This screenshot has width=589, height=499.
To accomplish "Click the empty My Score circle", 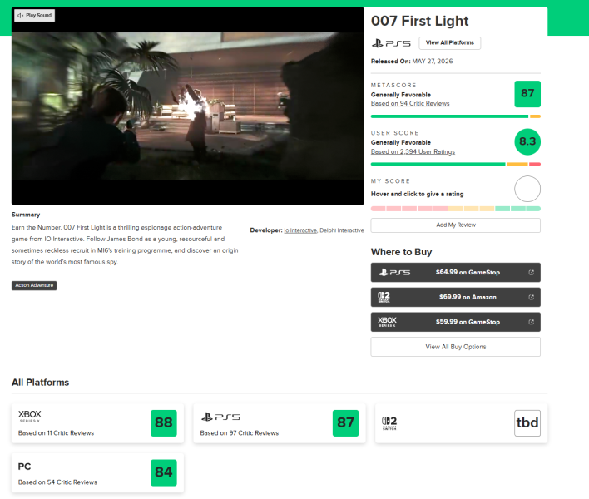I will (527, 189).
